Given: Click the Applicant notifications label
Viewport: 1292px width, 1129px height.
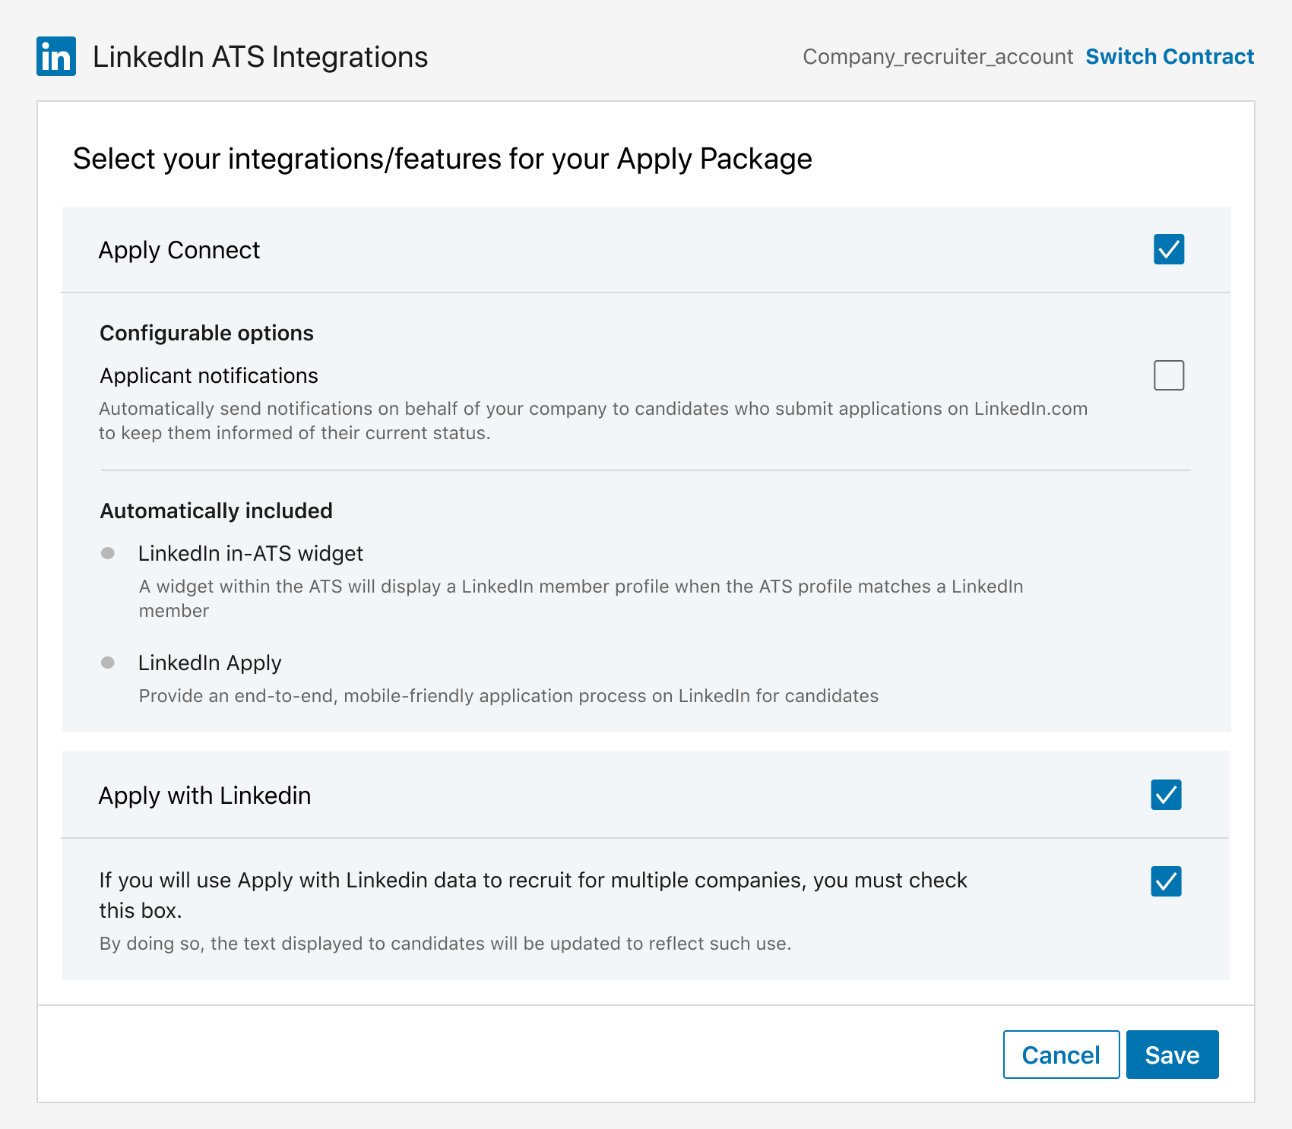Looking at the screenshot, I should [x=209, y=375].
